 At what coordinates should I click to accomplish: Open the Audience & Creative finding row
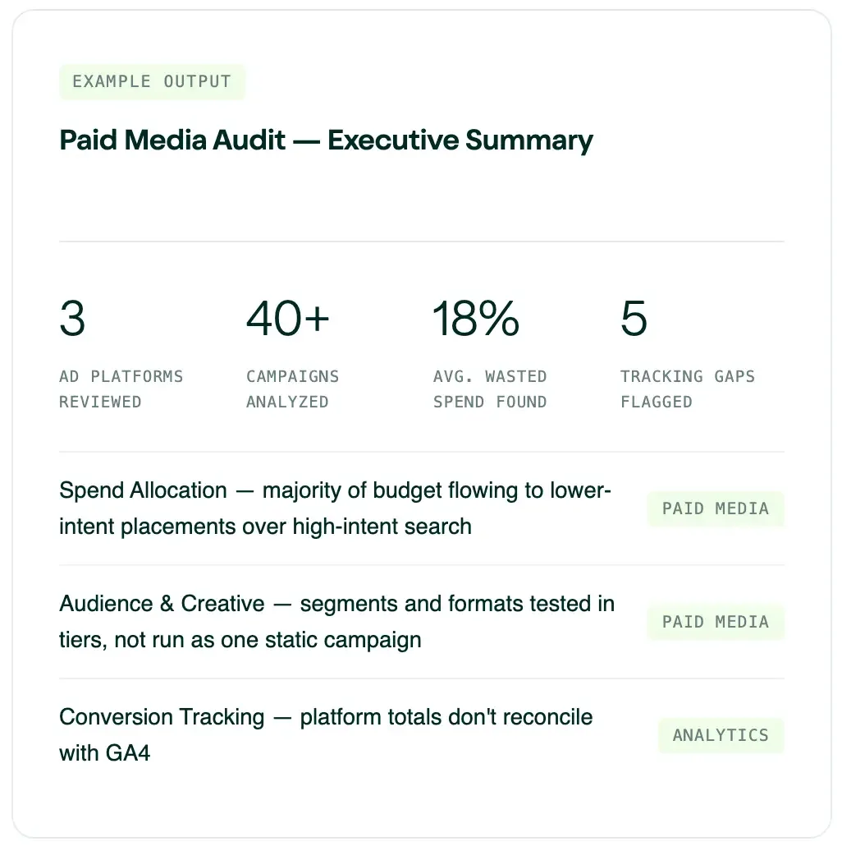[421, 622]
